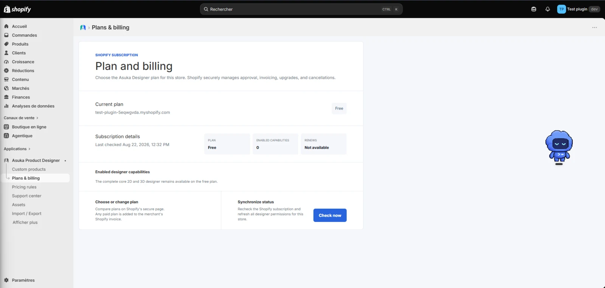Click the Current plan label
This screenshot has width=605, height=288.
pos(109,104)
